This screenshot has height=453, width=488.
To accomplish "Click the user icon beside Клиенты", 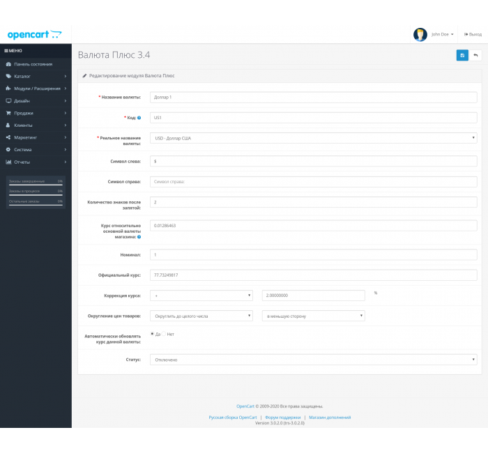I will pyautogui.click(x=8, y=125).
